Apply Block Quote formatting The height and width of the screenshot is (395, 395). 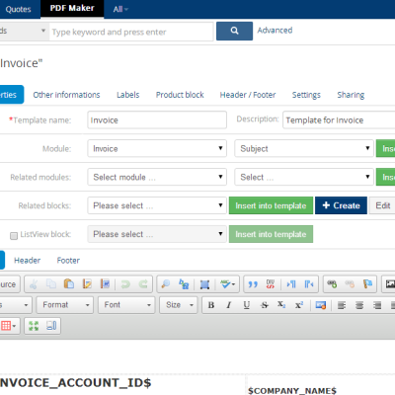pyautogui.click(x=253, y=284)
